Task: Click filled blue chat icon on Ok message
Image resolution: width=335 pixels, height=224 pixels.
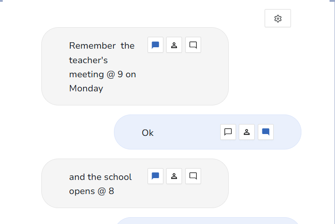Action: point(266,132)
